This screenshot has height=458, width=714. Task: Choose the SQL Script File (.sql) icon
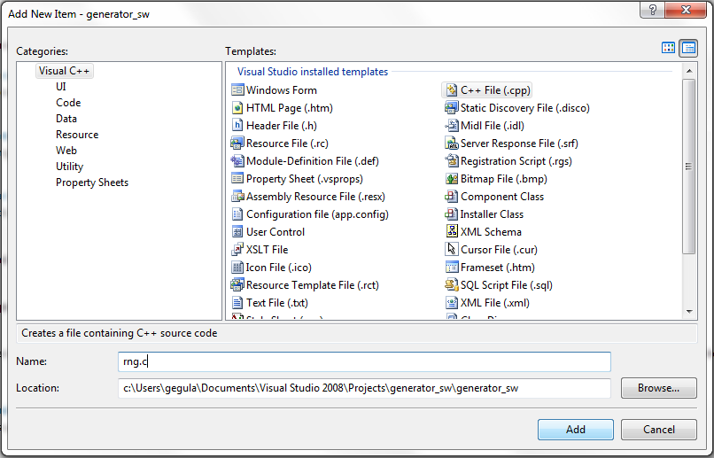[x=451, y=285]
